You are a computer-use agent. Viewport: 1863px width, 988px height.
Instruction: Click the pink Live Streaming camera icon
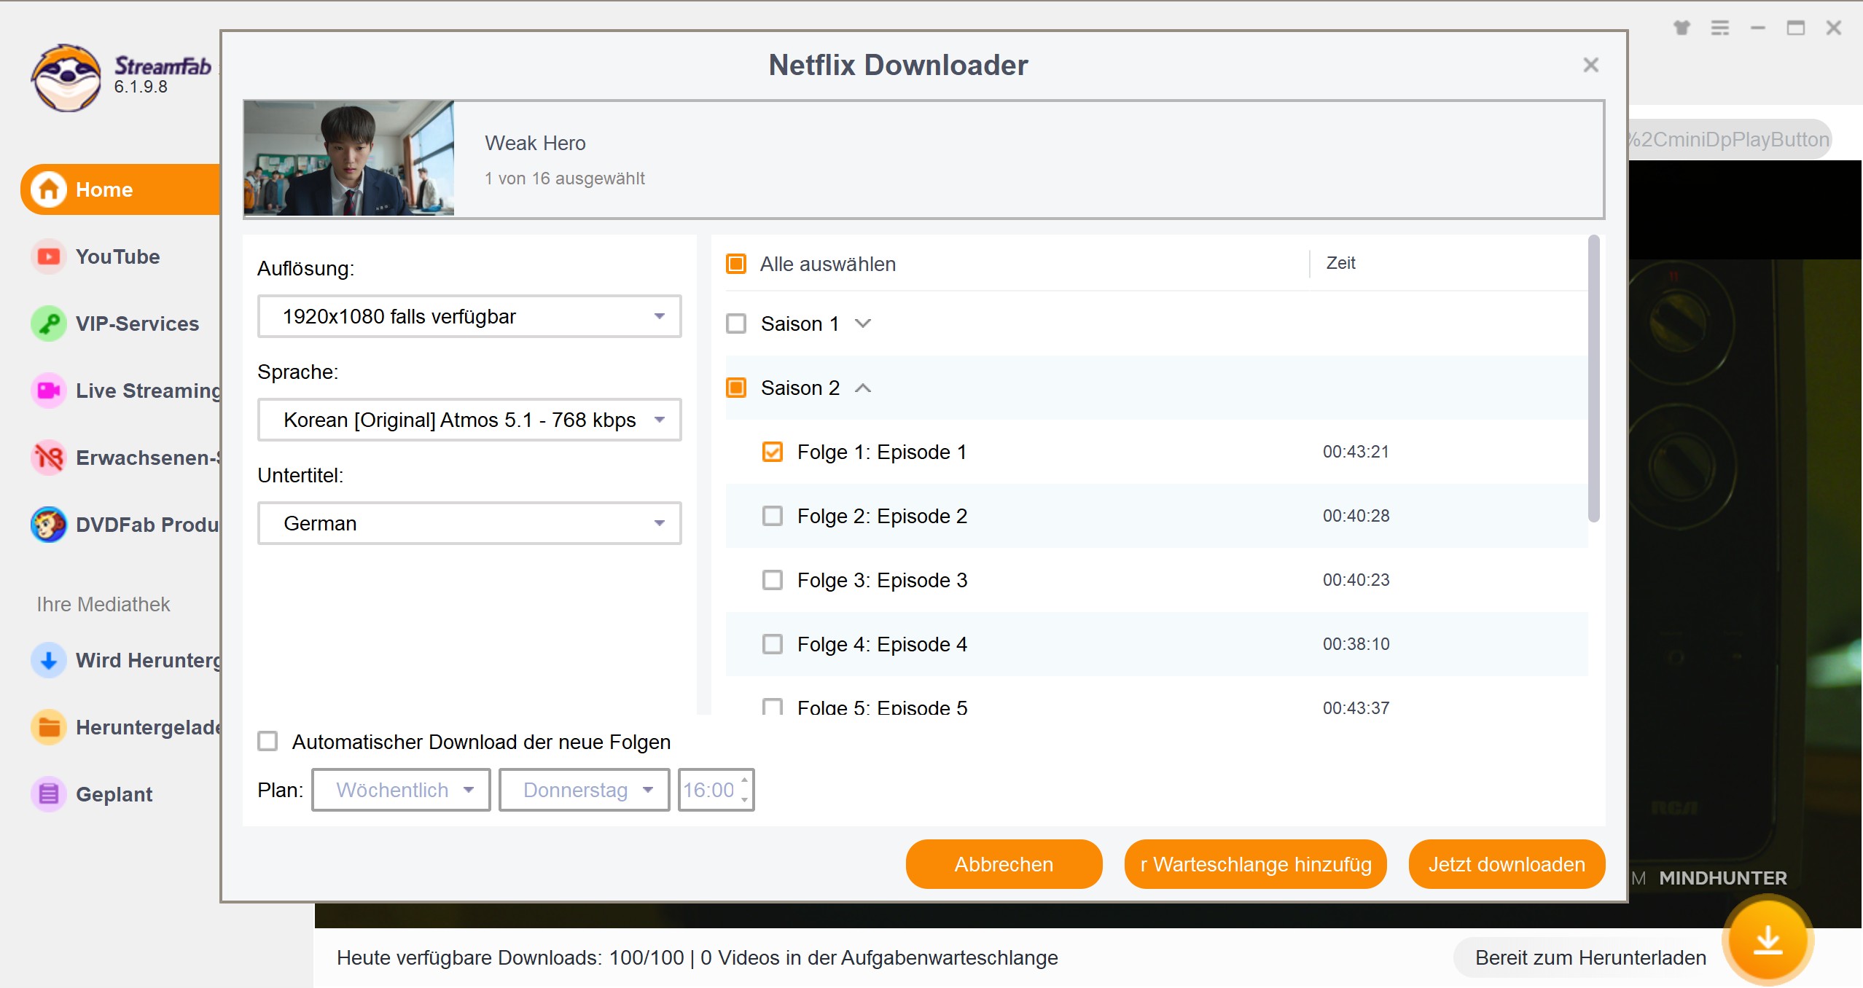coord(49,391)
